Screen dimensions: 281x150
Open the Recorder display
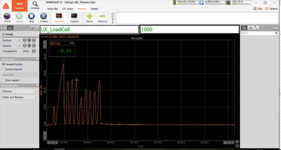[59, 18]
